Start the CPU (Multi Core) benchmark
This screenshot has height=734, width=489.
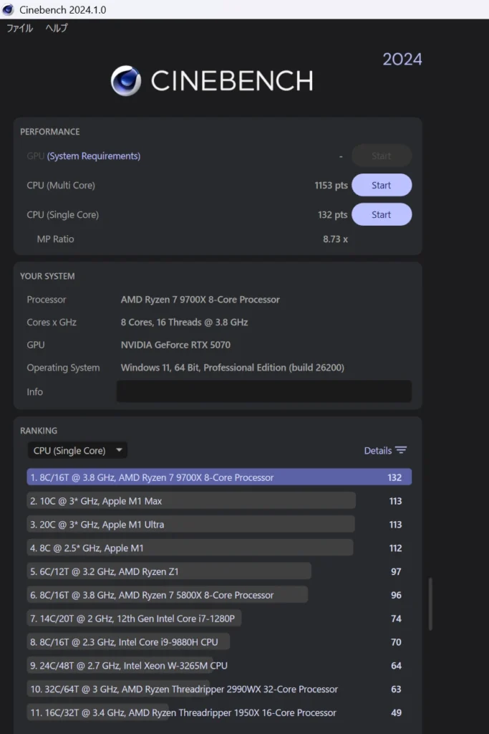click(x=381, y=185)
